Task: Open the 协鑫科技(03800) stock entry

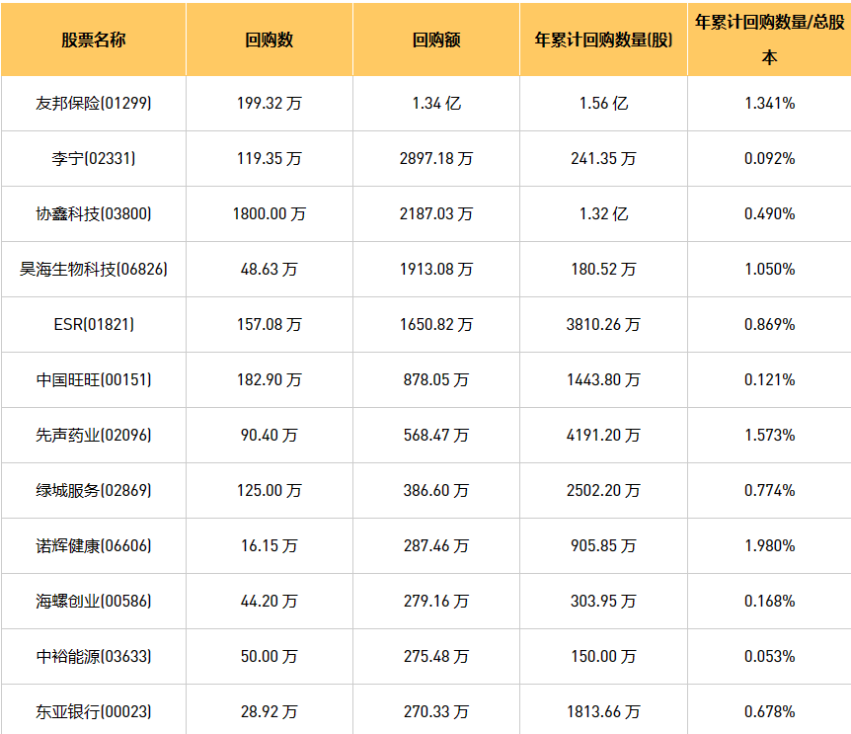Action: coord(93,213)
